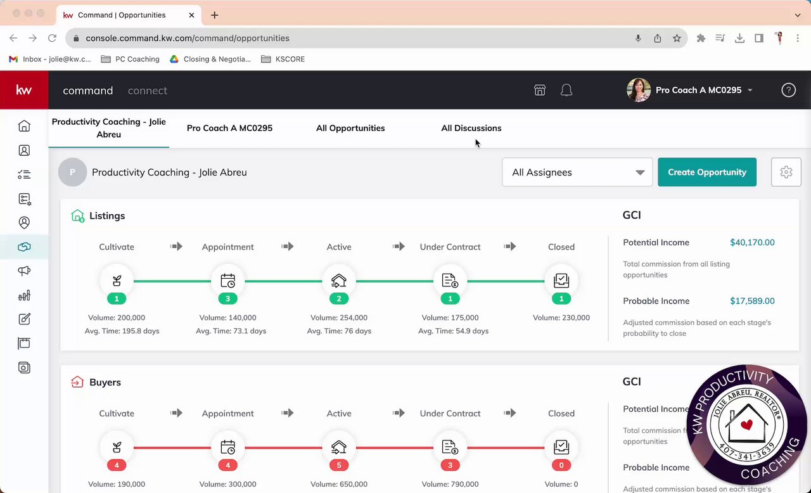Select the Opportunities handshake sidebar icon
811x493 pixels.
point(24,247)
